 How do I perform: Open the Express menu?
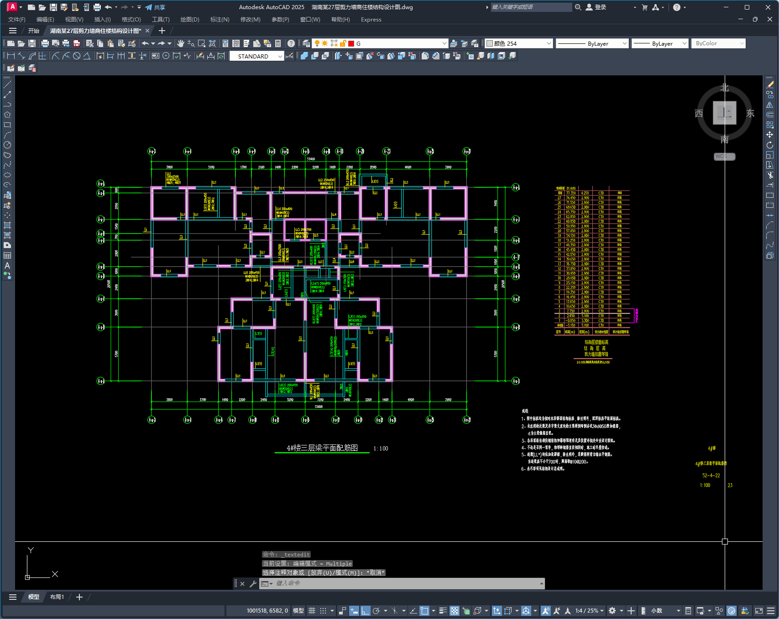(x=371, y=20)
